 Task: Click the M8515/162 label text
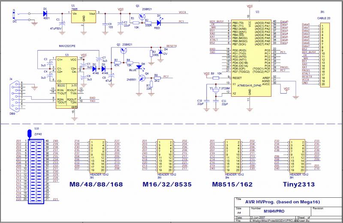click(x=232, y=184)
